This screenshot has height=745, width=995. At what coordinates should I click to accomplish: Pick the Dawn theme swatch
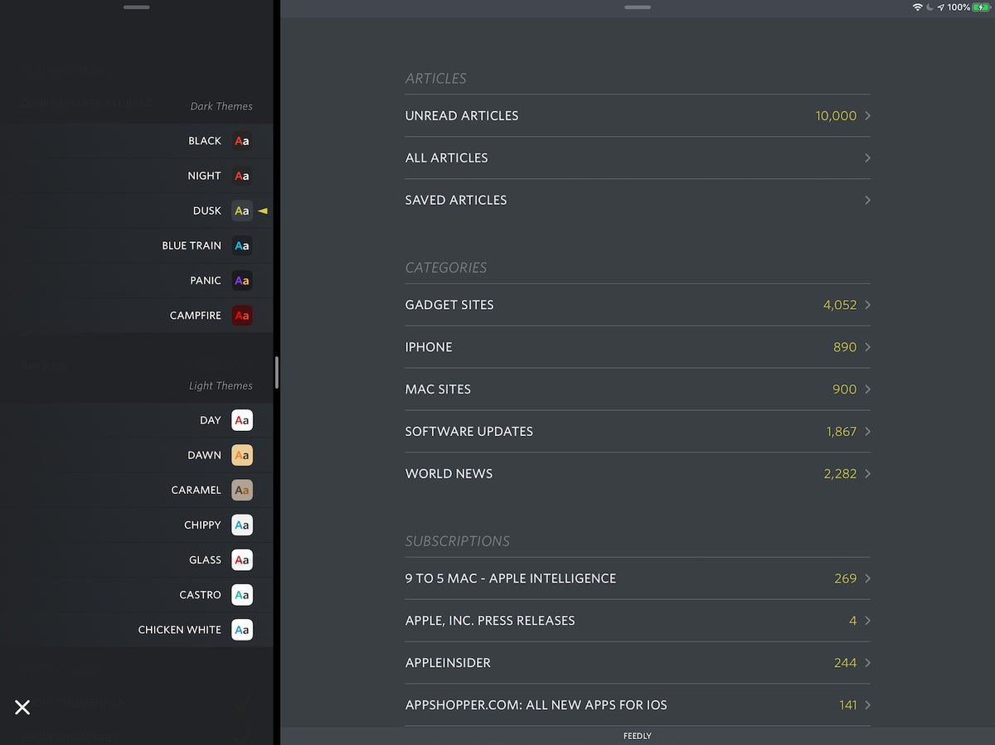(x=242, y=455)
